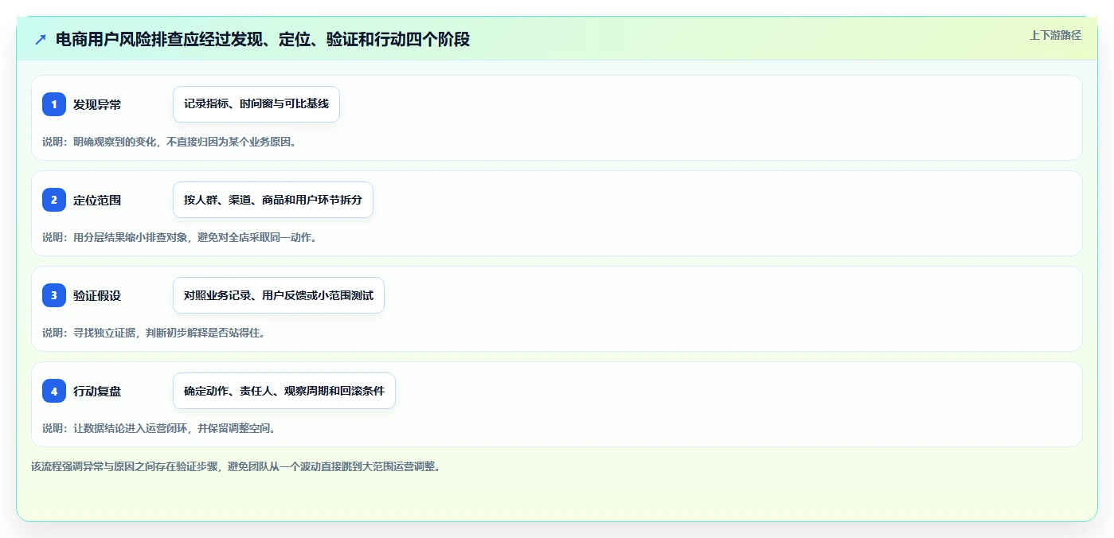Image resolution: width=1114 pixels, height=538 pixels.
Task: Click the 对照业务记录、用户反馈或小范围测试 chip
Action: tap(279, 295)
